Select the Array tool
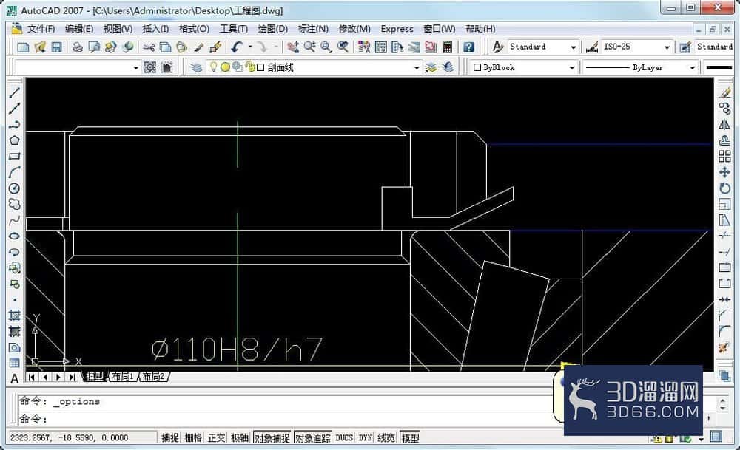Viewport: 740px width, 450px height. pos(724,157)
